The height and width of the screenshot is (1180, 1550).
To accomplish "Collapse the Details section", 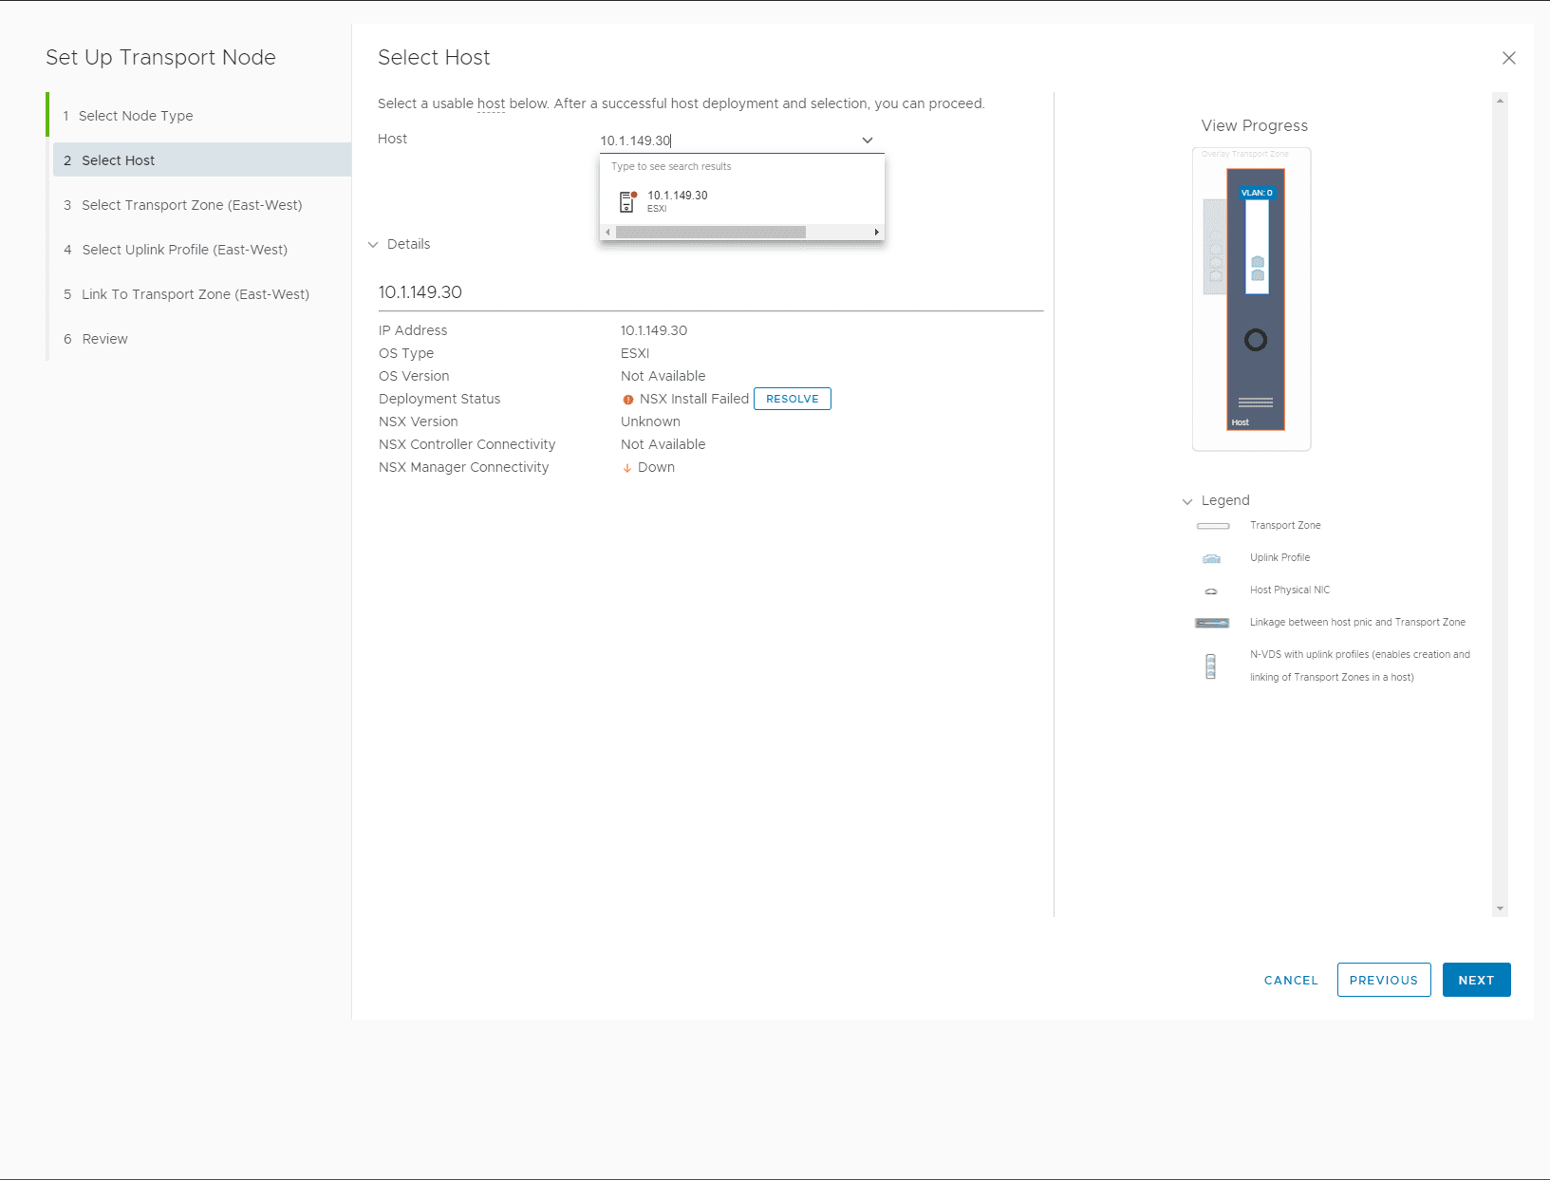I will coord(373,245).
